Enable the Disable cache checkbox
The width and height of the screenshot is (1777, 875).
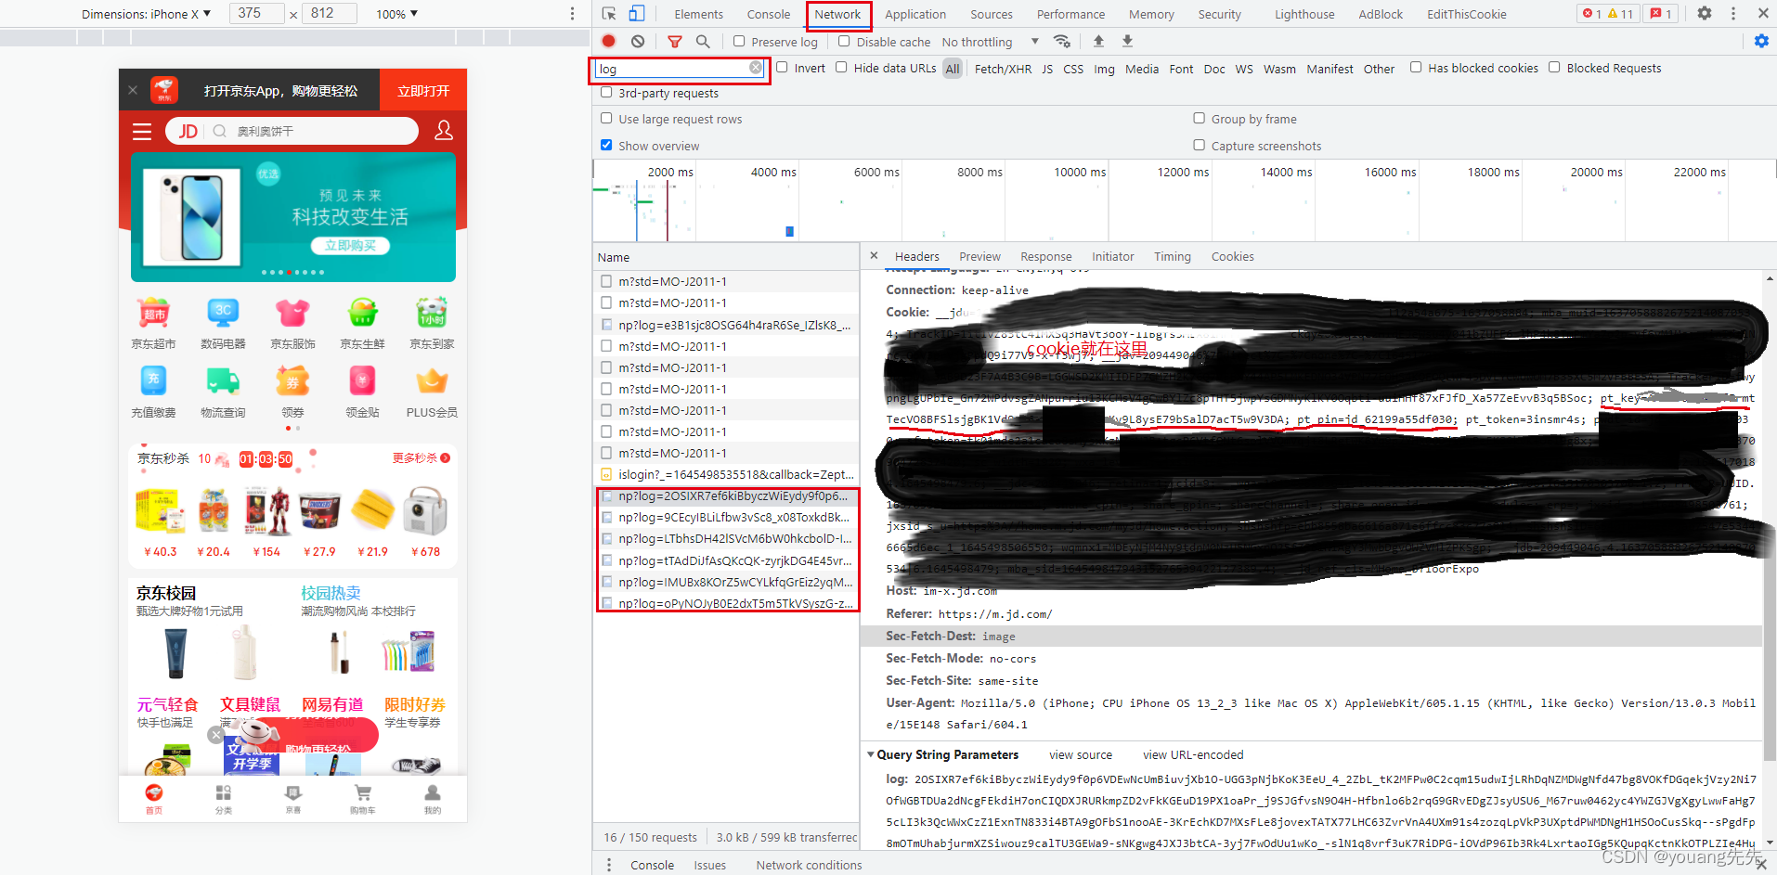click(x=844, y=41)
